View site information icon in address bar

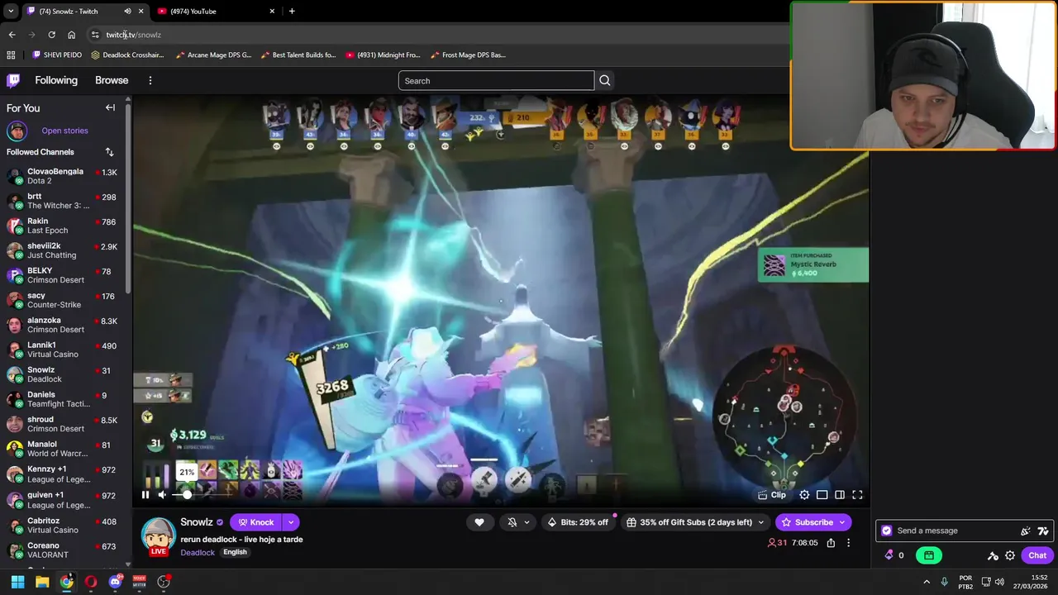coord(95,35)
